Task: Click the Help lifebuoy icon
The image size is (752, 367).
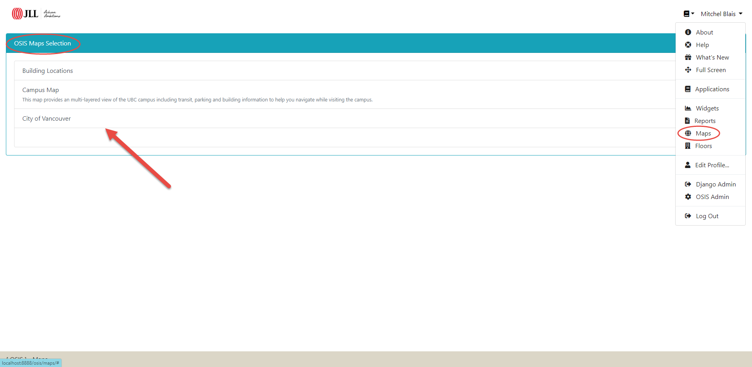Action: click(x=688, y=45)
